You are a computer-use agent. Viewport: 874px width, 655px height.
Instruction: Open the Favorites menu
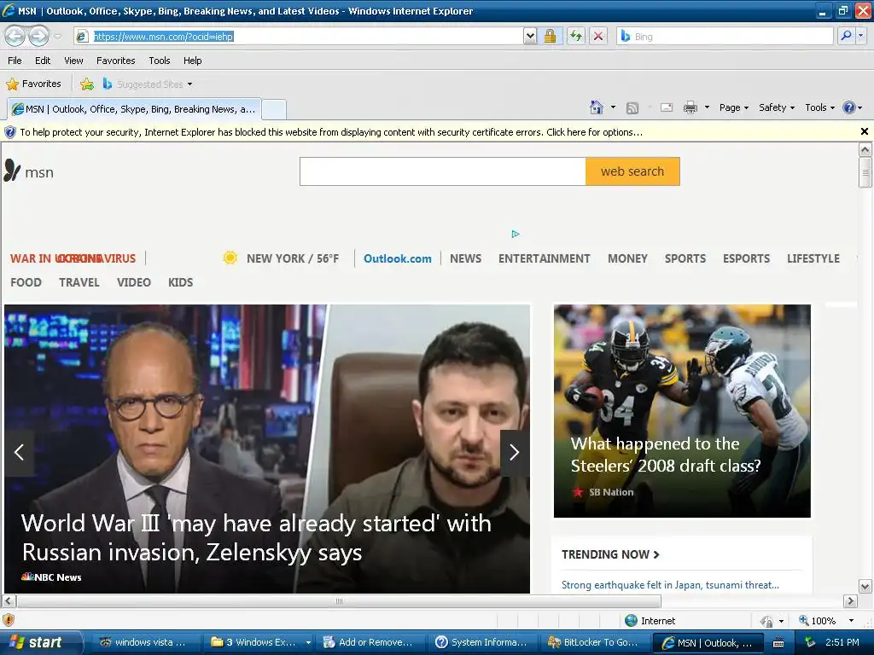point(116,61)
